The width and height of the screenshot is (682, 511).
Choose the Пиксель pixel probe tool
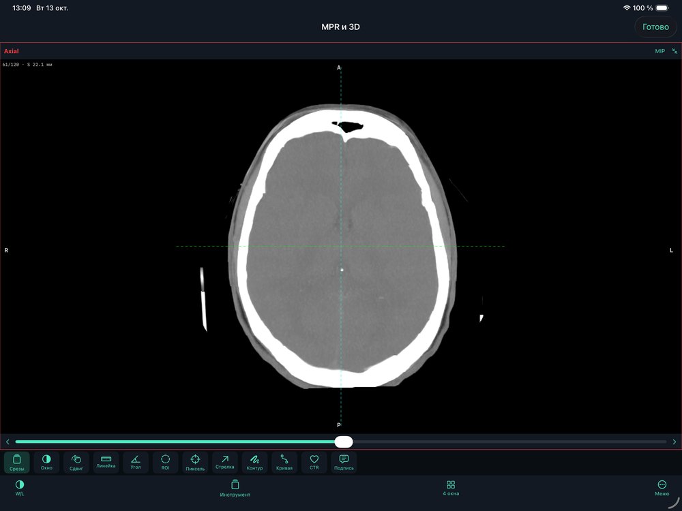point(195,462)
